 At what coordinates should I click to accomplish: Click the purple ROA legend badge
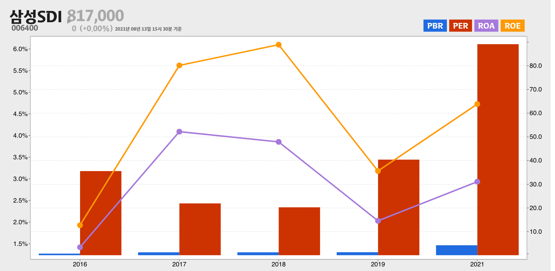pyautogui.click(x=486, y=26)
